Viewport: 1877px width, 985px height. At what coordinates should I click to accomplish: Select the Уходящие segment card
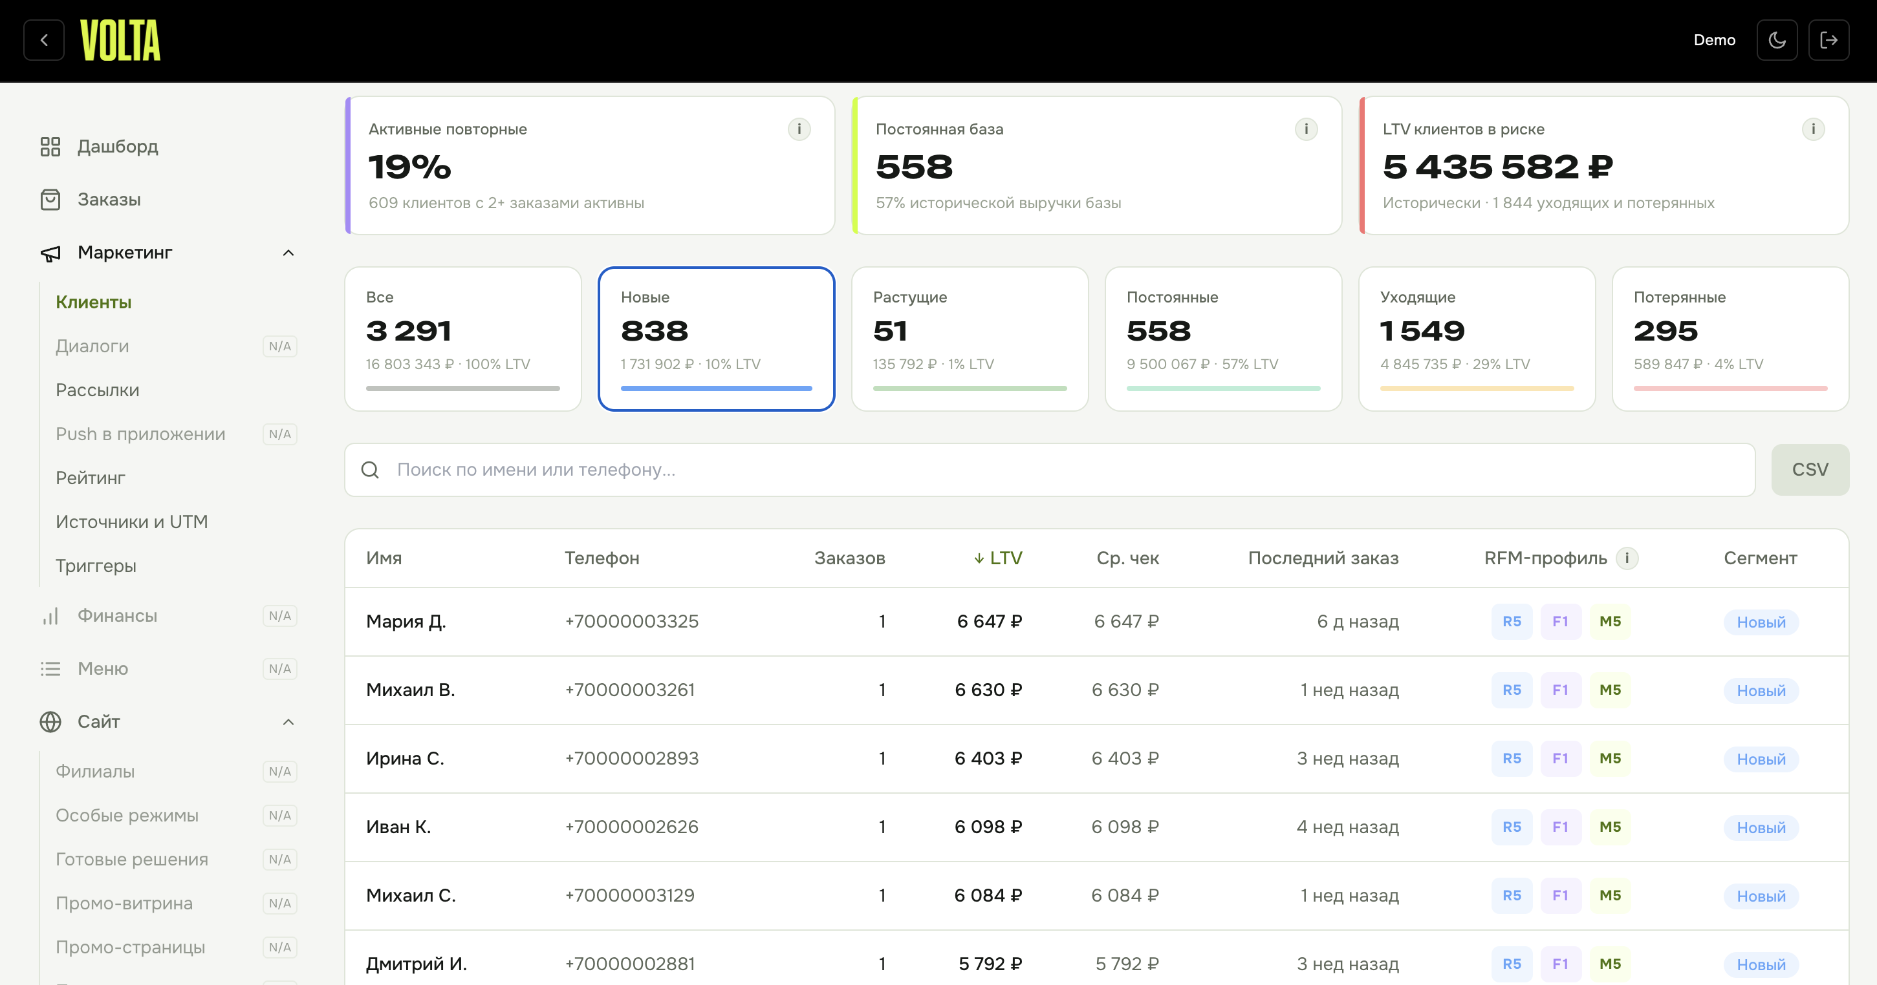(x=1477, y=339)
